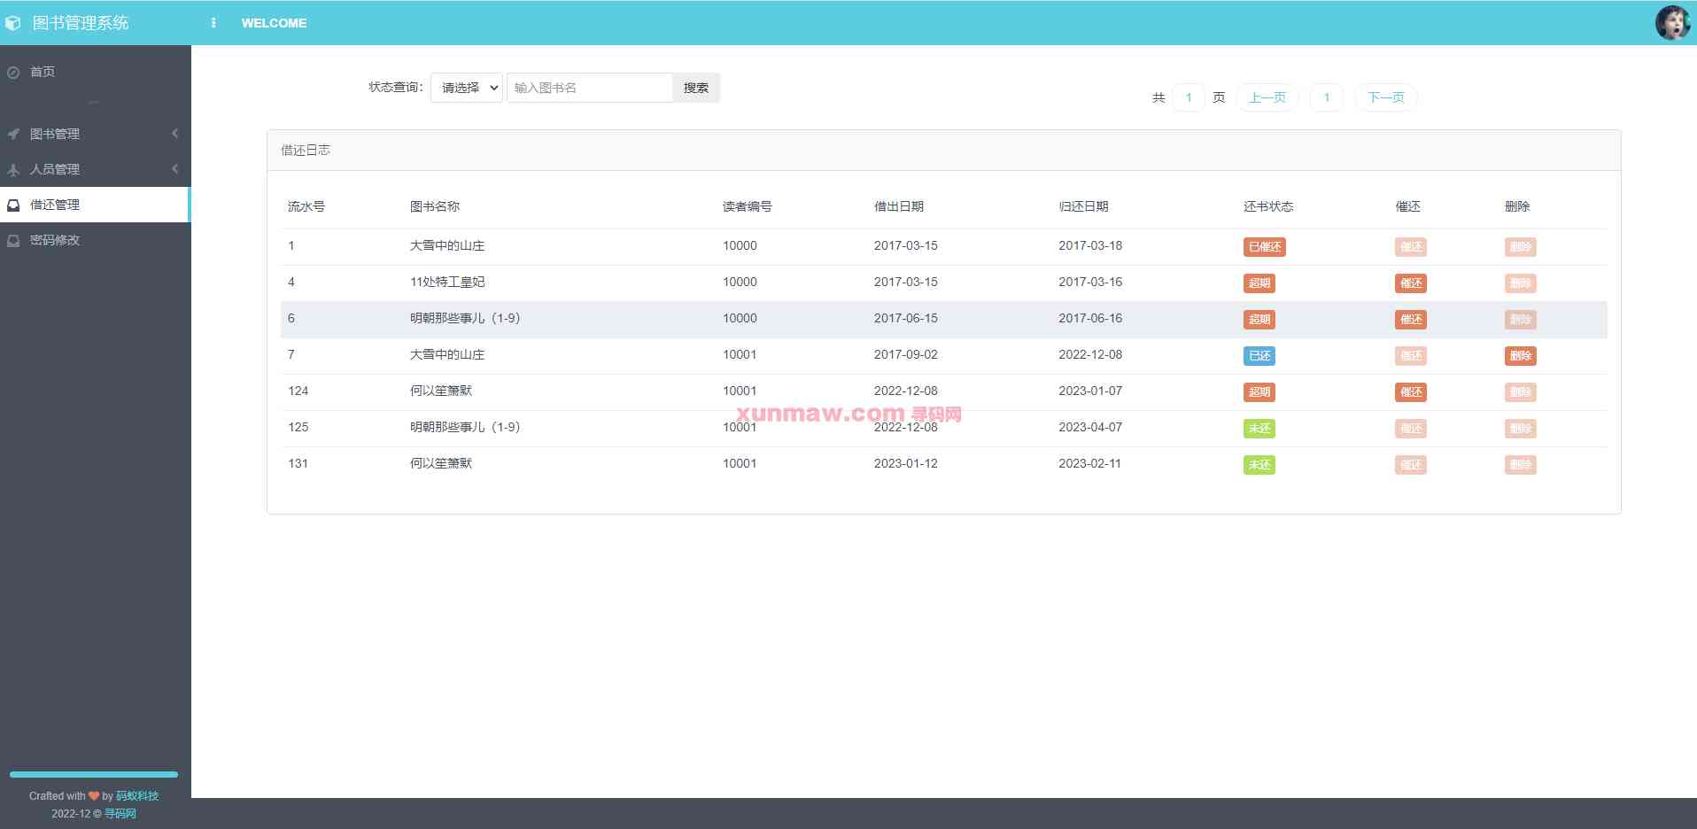The height and width of the screenshot is (829, 1697).
Task: Click the 图书管理 rocket icon
Action: click(x=13, y=135)
